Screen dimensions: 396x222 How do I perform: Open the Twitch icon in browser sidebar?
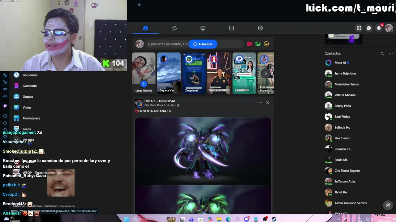tap(5, 106)
